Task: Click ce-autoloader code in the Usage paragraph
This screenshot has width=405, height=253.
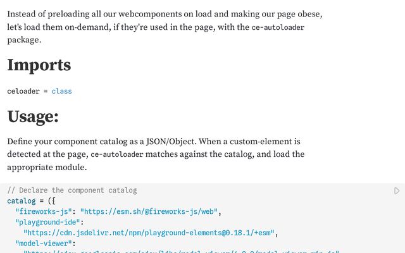Action: (117, 154)
